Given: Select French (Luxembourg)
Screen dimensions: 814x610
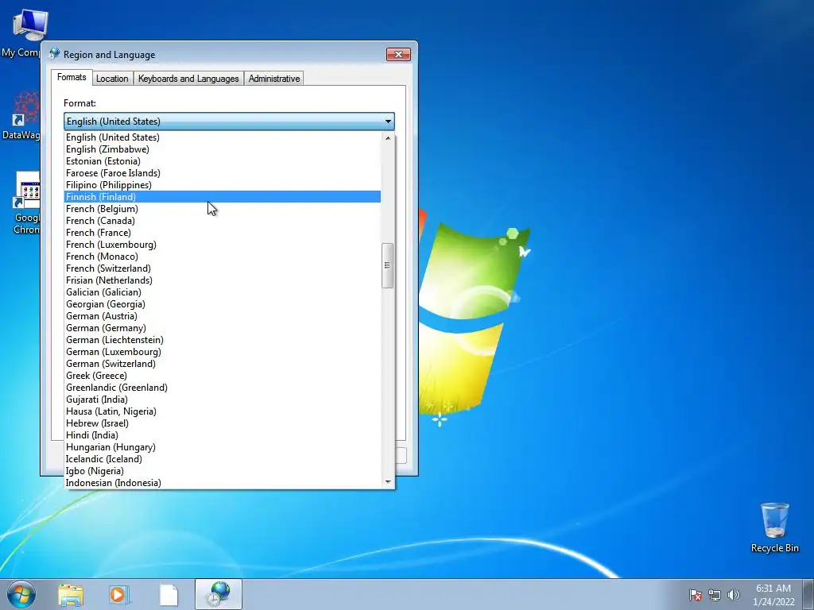Looking at the screenshot, I should [x=223, y=245].
